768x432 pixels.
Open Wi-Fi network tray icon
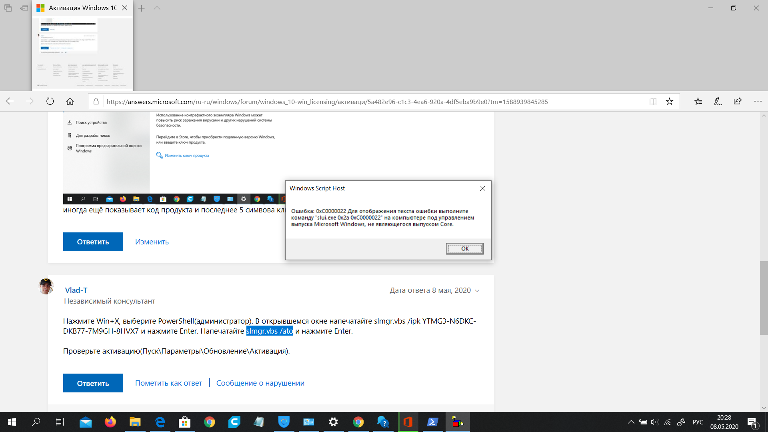click(668, 422)
